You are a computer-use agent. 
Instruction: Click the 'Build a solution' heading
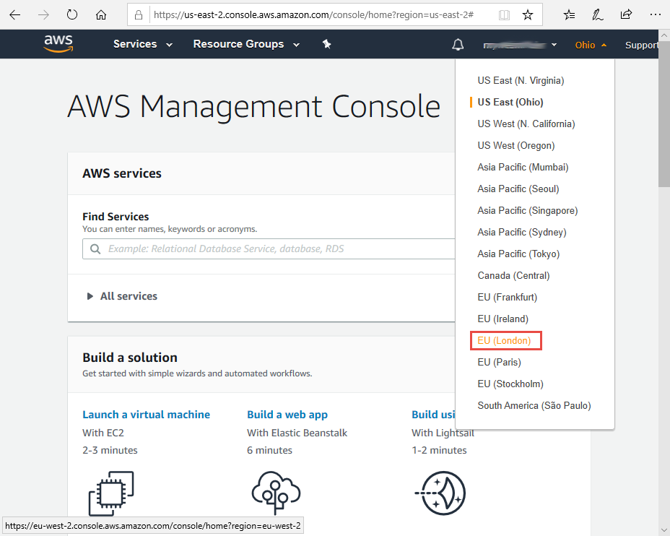130,358
